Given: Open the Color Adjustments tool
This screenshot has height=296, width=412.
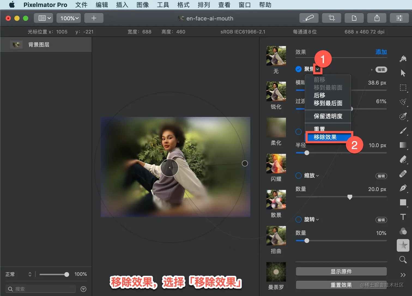Looking at the screenshot, I should point(403,231).
